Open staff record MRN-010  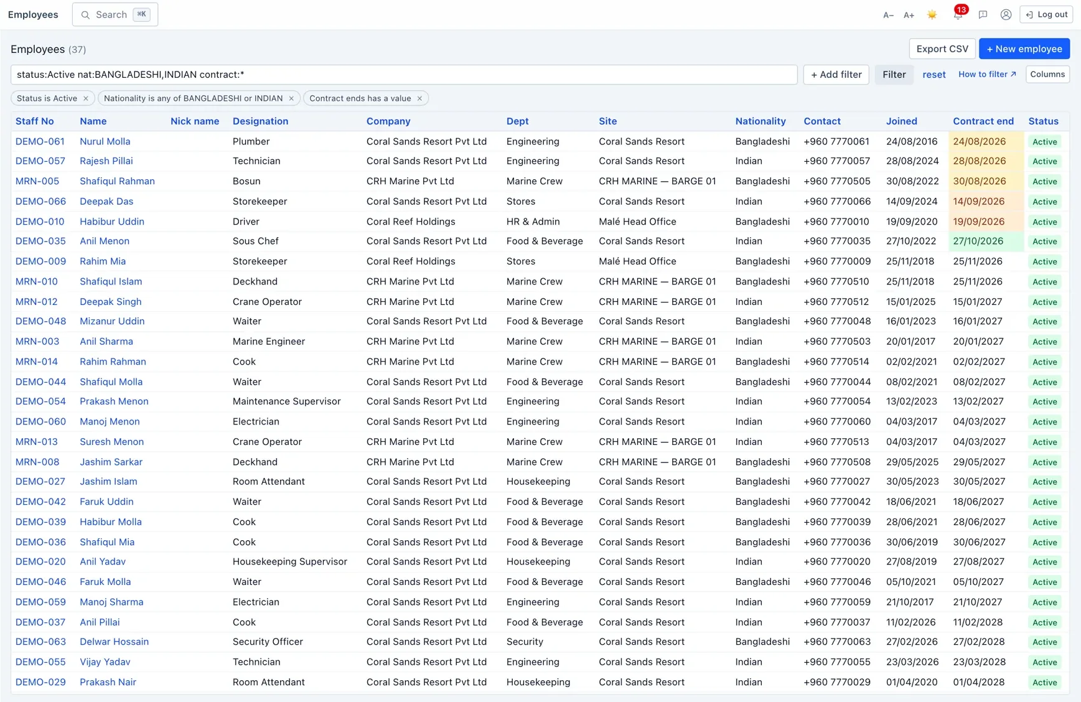tap(37, 281)
